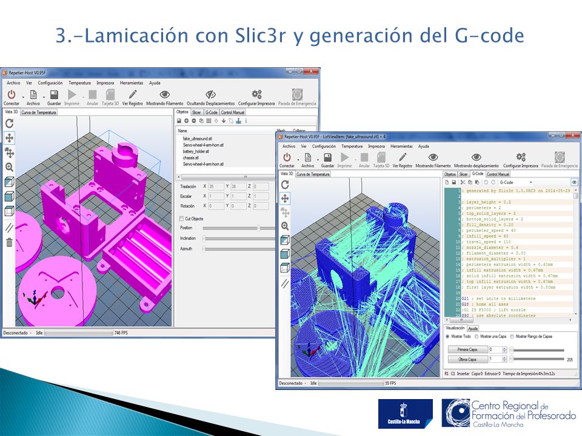Toggle Mostrando Filamento eye in left window
Image resolution: width=582 pixels, height=436 pixels.
coord(164,94)
